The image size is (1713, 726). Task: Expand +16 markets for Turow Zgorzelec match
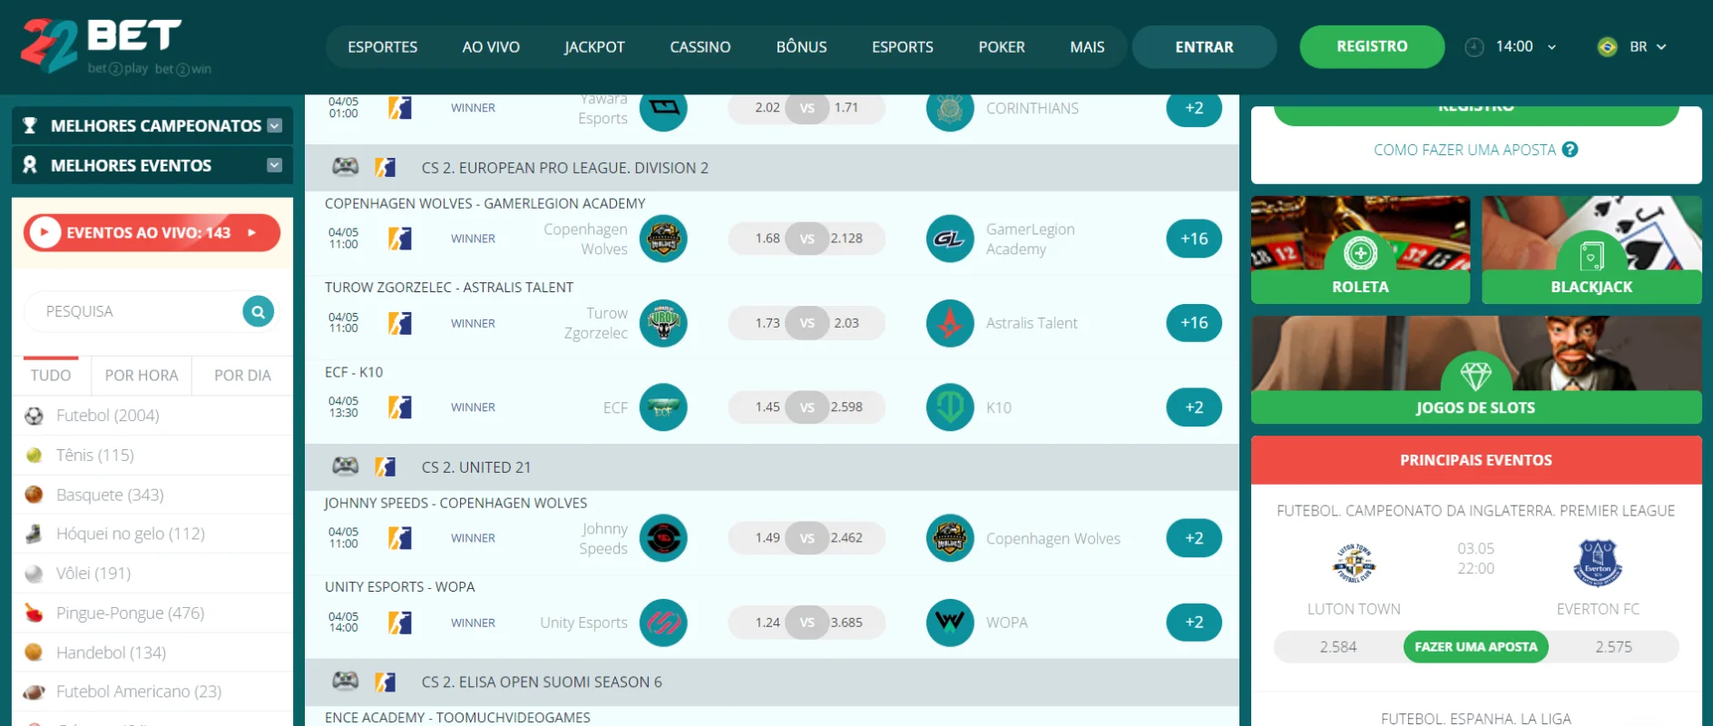[1194, 323]
